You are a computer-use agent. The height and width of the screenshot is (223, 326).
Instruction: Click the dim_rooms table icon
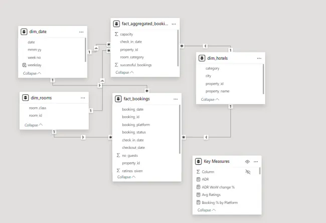click(x=25, y=98)
